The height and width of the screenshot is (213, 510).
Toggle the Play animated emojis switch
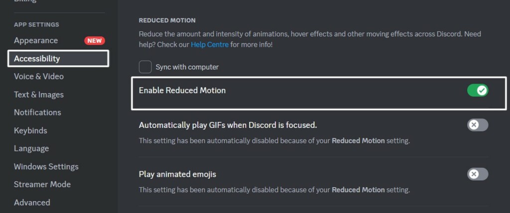pyautogui.click(x=477, y=174)
